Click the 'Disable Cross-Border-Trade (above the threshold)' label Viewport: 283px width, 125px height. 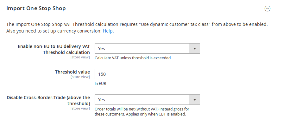(48, 100)
